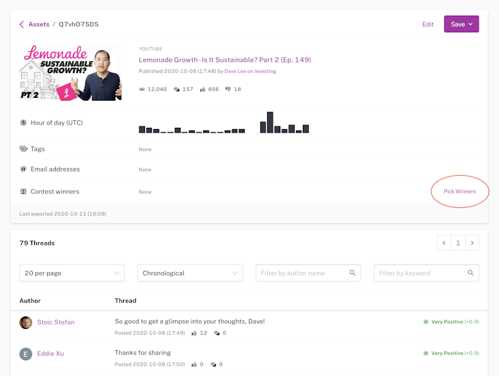Open Stoic Stefan author profile
This screenshot has width=499, height=376.
coord(56,322)
